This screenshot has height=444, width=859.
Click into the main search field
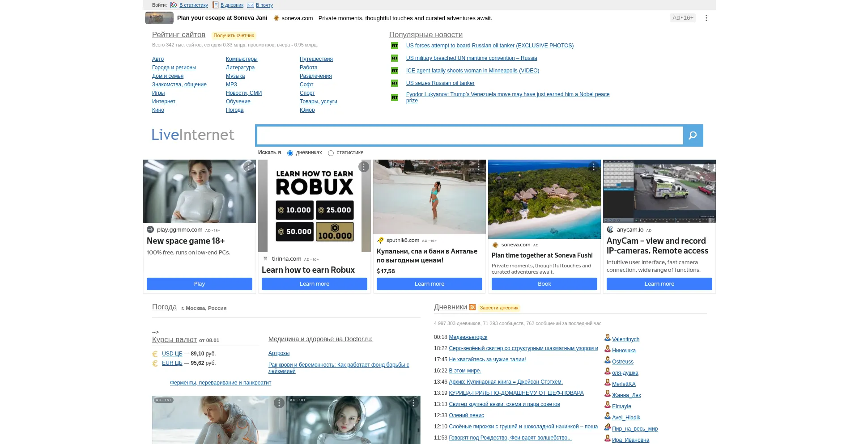click(470, 135)
